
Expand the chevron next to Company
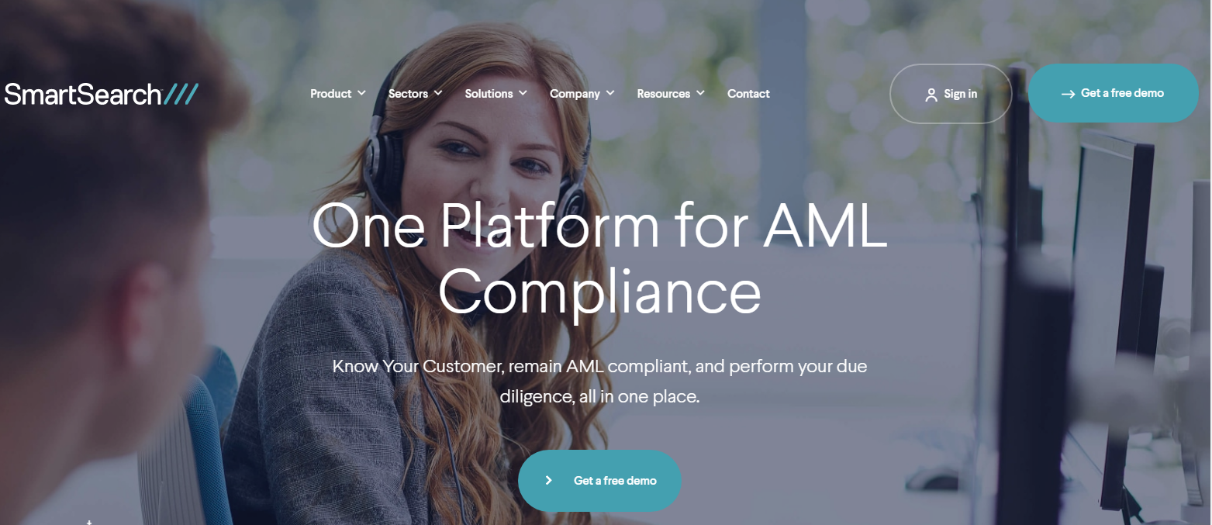[610, 93]
